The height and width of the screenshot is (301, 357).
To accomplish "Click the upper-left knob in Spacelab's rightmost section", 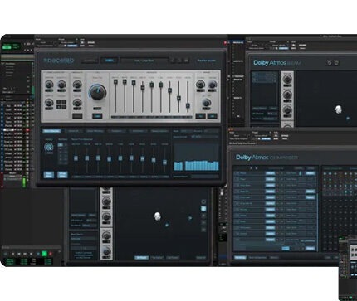I will click(200, 85).
